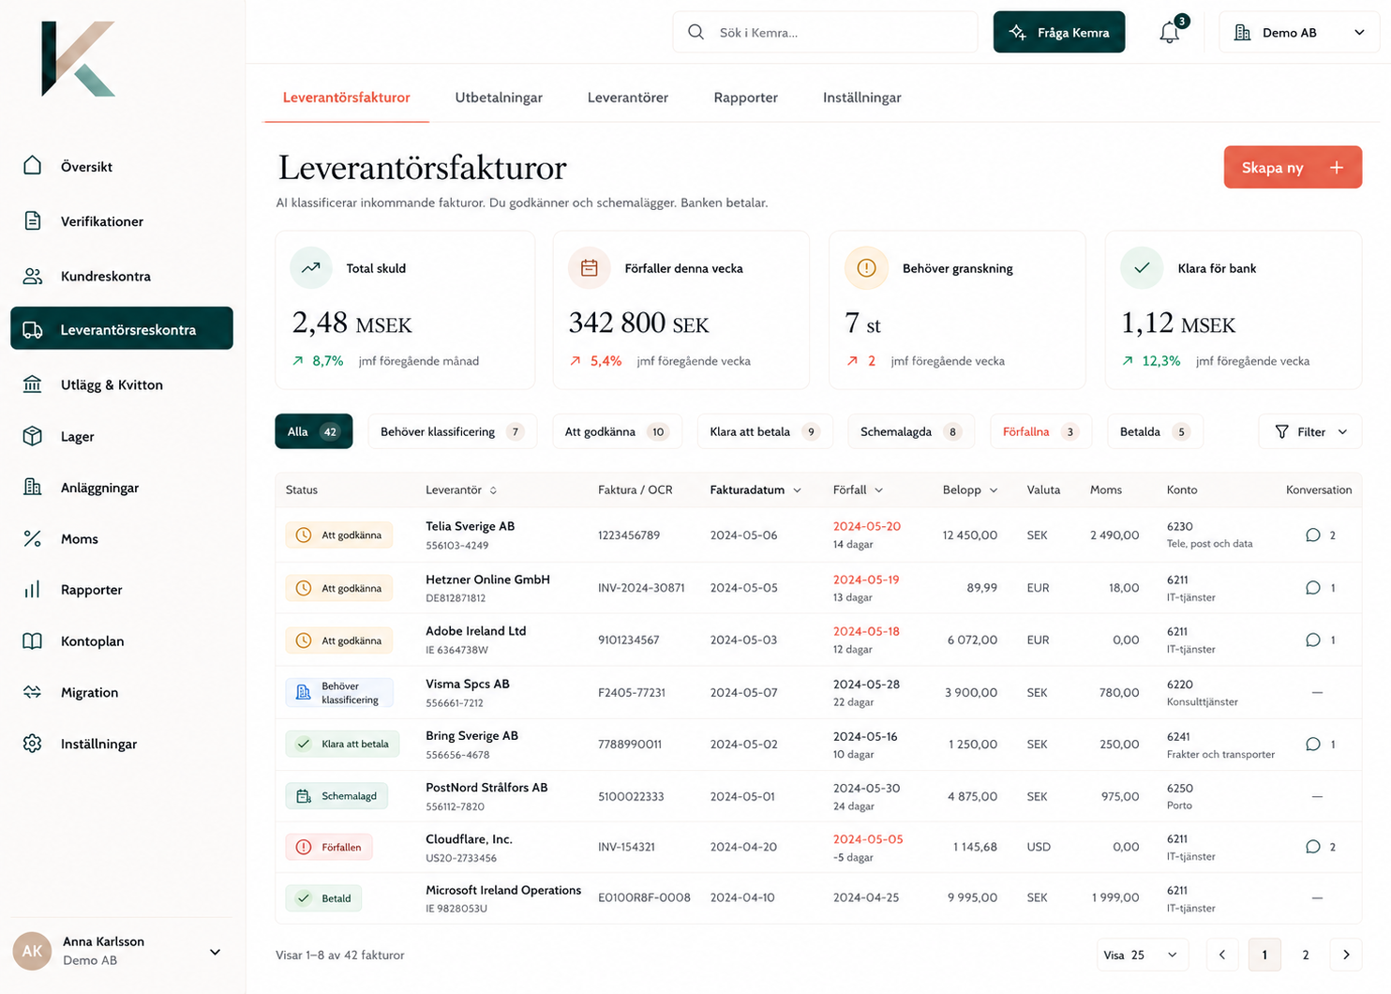Image resolution: width=1391 pixels, height=994 pixels.
Task: Open the notifications bell icon
Action: (x=1169, y=33)
